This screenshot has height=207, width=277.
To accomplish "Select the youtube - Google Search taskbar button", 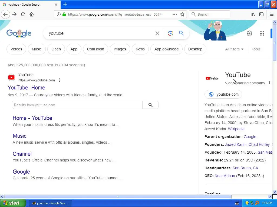I will [50, 203].
